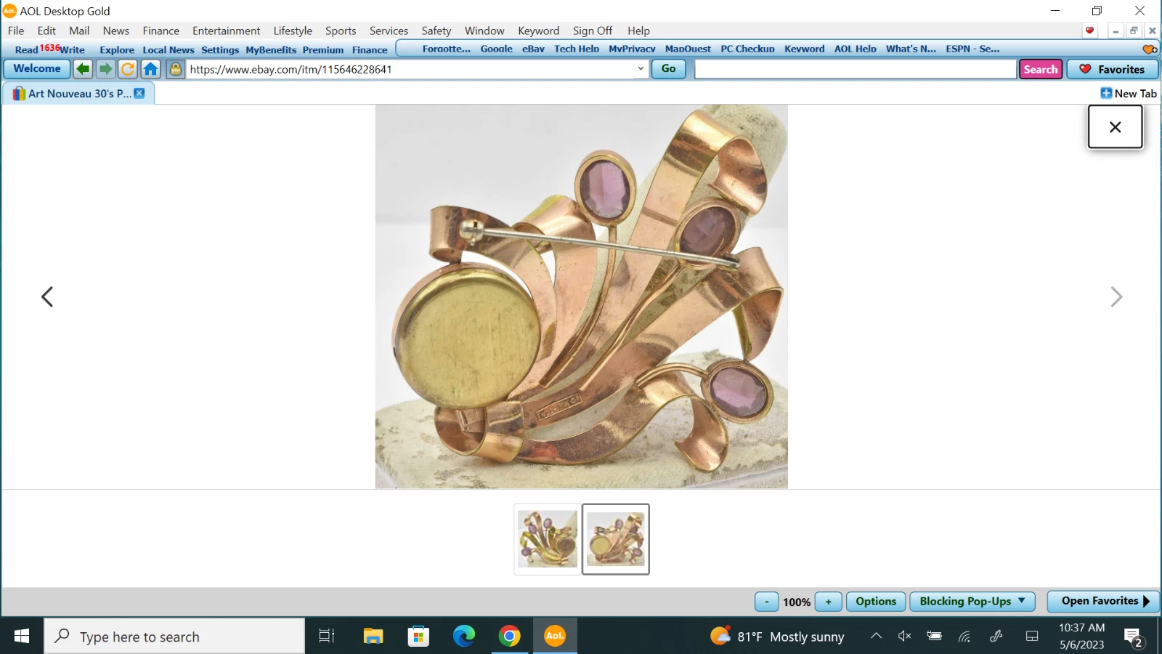Switch to the Art Nouveau 30's tab
Screen dimensions: 1162x654
(x=78, y=93)
